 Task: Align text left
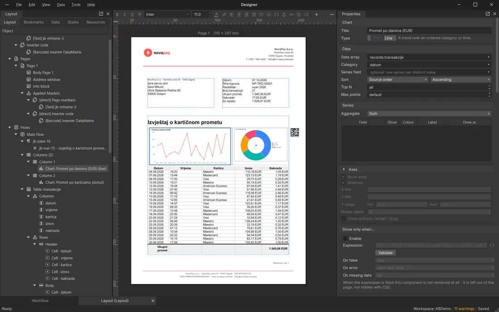tap(231, 15)
